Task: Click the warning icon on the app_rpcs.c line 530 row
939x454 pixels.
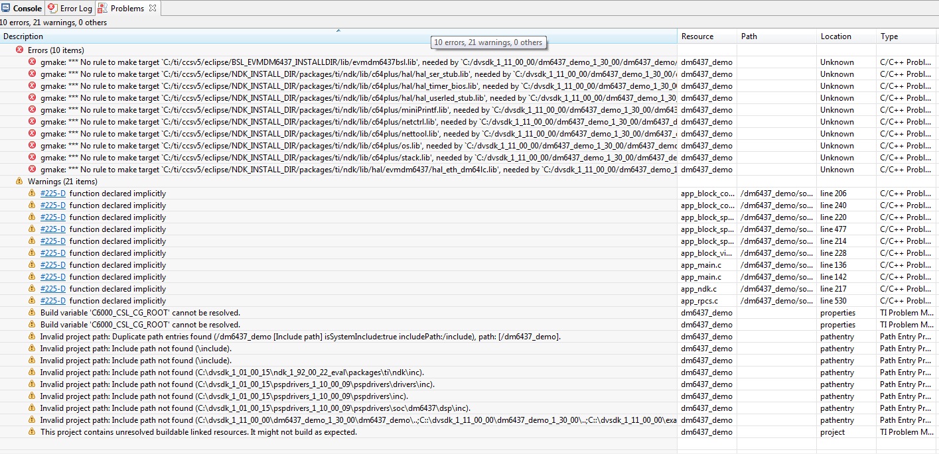Action: tap(31, 300)
